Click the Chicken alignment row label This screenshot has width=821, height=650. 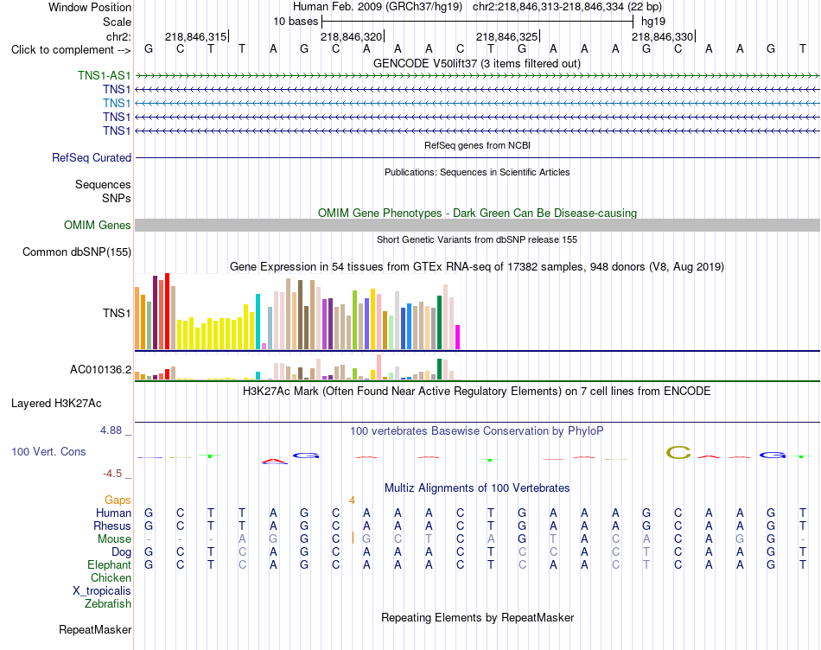(111, 577)
